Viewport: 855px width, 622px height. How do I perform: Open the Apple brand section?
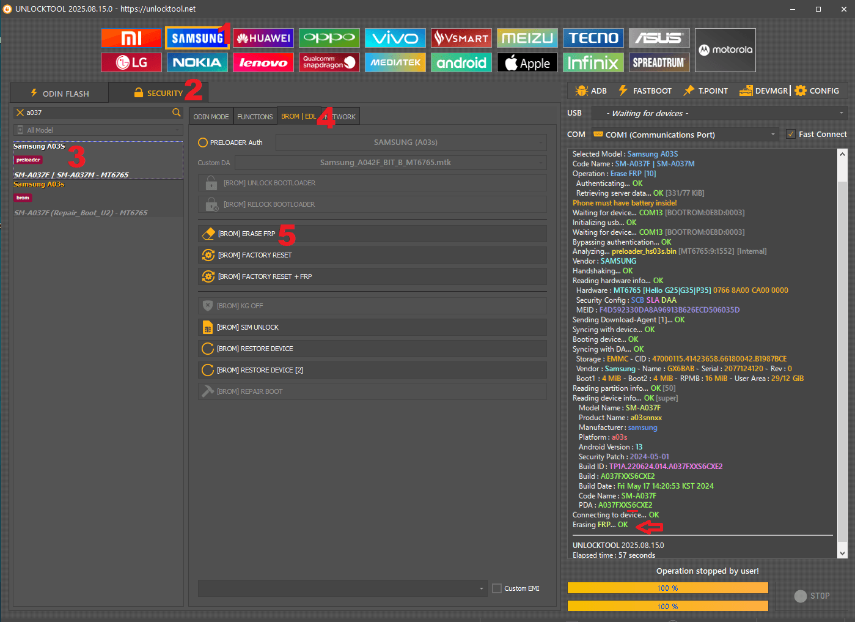click(x=527, y=62)
